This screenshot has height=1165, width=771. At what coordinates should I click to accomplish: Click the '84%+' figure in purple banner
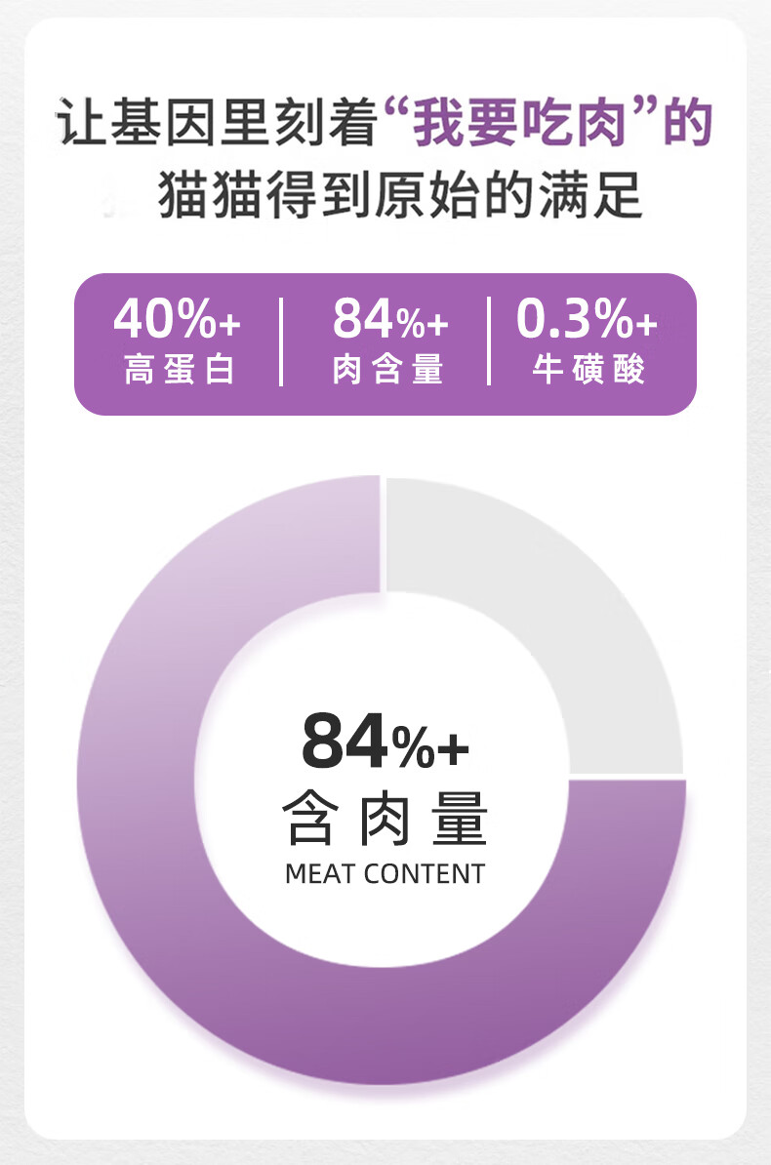point(390,319)
